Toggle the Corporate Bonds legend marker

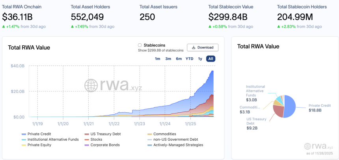87,145
